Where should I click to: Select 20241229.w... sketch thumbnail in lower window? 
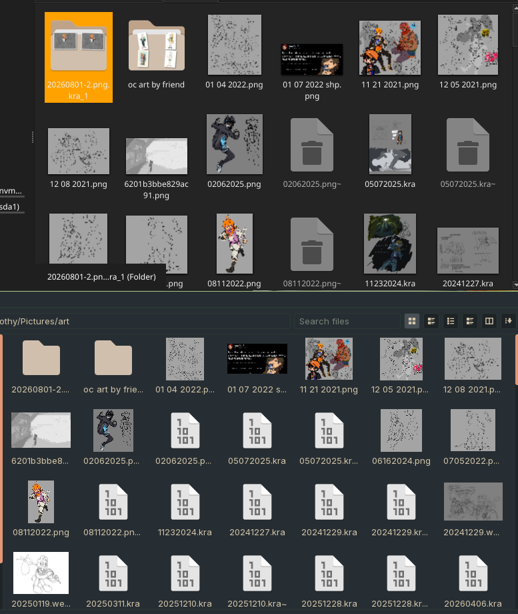pos(473,502)
